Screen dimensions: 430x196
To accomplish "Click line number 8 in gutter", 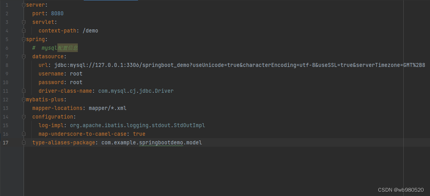I will (x=7, y=65).
